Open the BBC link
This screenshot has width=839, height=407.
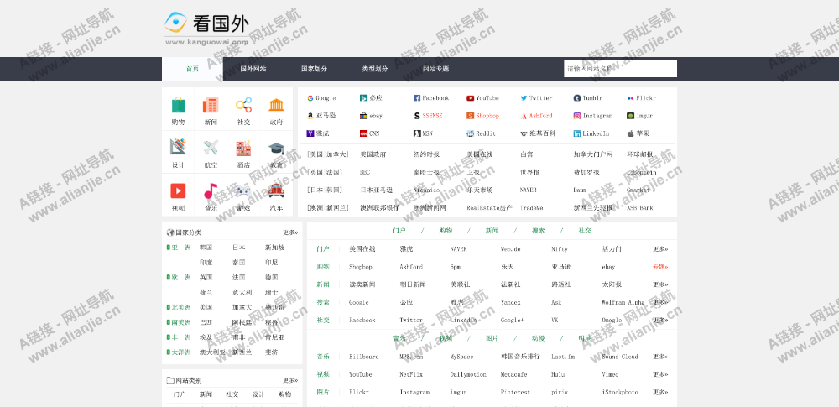365,172
